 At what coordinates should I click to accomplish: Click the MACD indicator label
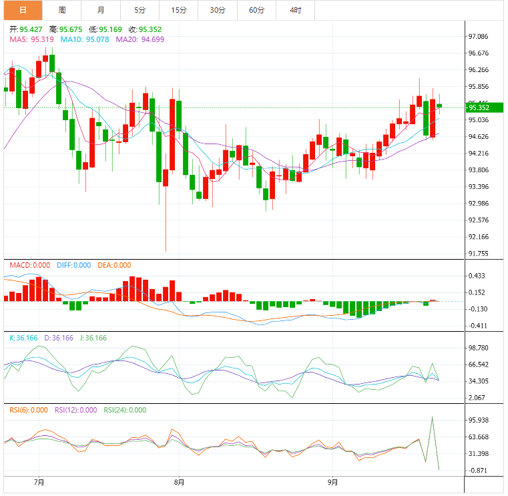pyautogui.click(x=29, y=265)
